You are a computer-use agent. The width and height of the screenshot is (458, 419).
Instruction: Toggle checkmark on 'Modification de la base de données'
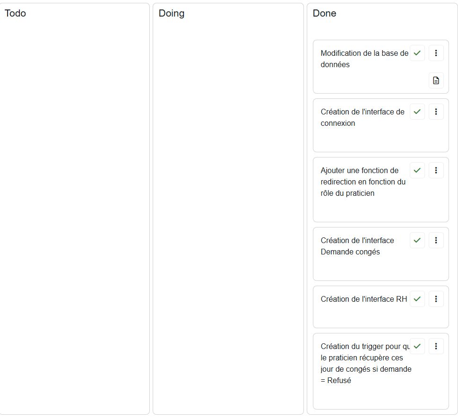(417, 53)
